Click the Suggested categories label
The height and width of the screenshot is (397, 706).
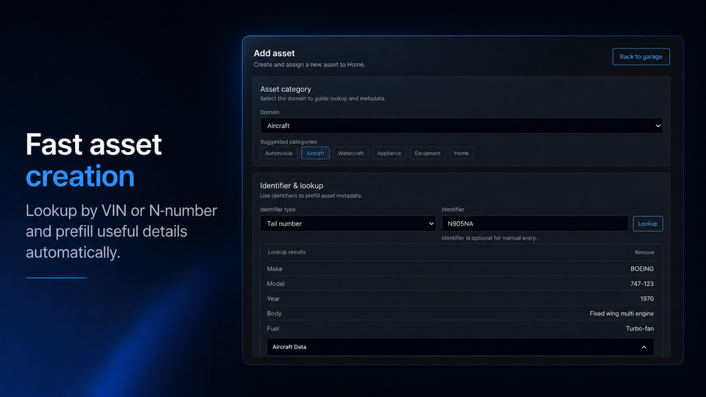pyautogui.click(x=288, y=142)
